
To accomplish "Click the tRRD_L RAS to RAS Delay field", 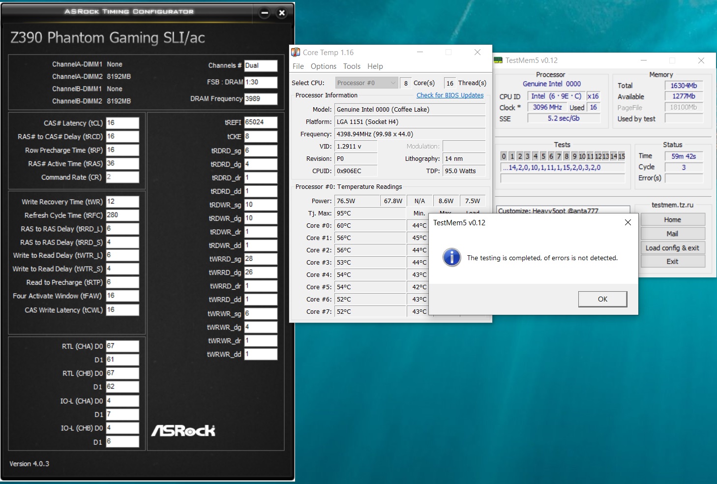I will click(x=122, y=229).
